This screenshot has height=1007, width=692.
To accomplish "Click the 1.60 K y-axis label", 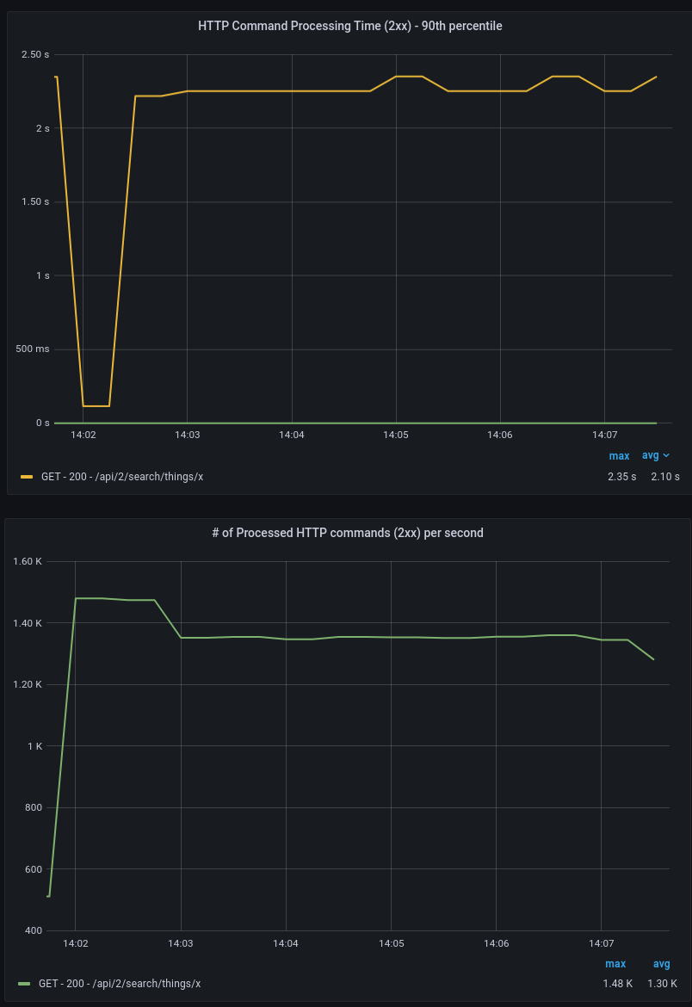I will click(x=28, y=562).
